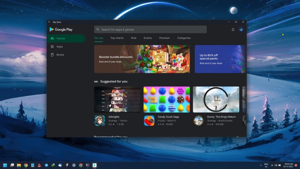
Task: Click the volume icon in system tray
Action: [x=276, y=165]
